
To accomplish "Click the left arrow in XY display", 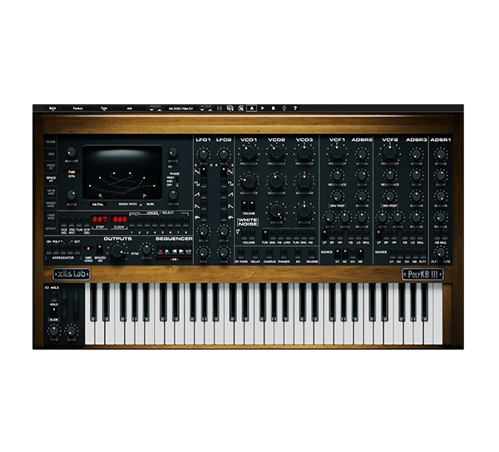I will pos(101,196).
